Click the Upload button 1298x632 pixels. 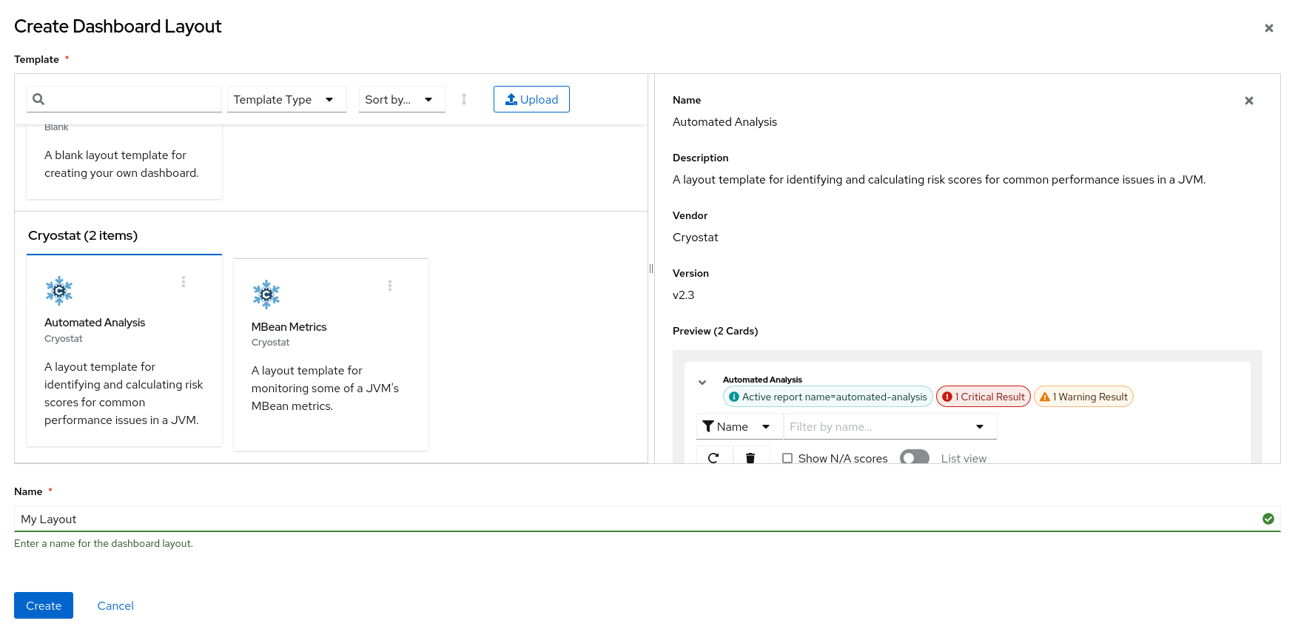pos(531,100)
